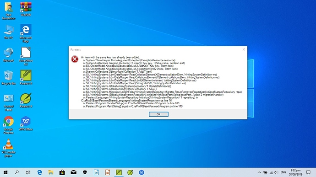This screenshot has width=316, height=177.
Task: Open the Dad Translation folder on desktop
Action: pos(8,11)
